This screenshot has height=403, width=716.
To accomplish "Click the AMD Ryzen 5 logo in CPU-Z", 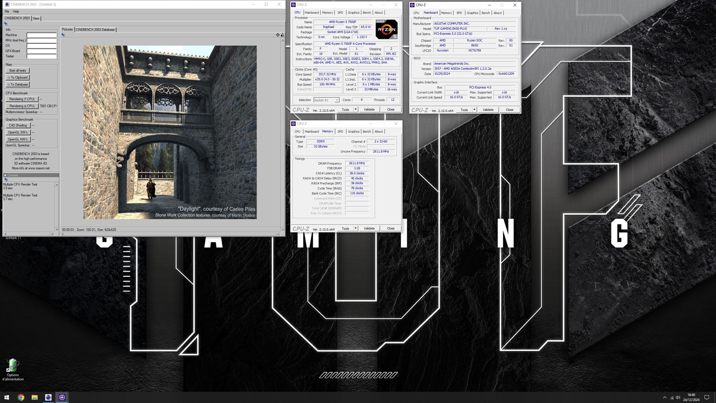I will coord(386,29).
